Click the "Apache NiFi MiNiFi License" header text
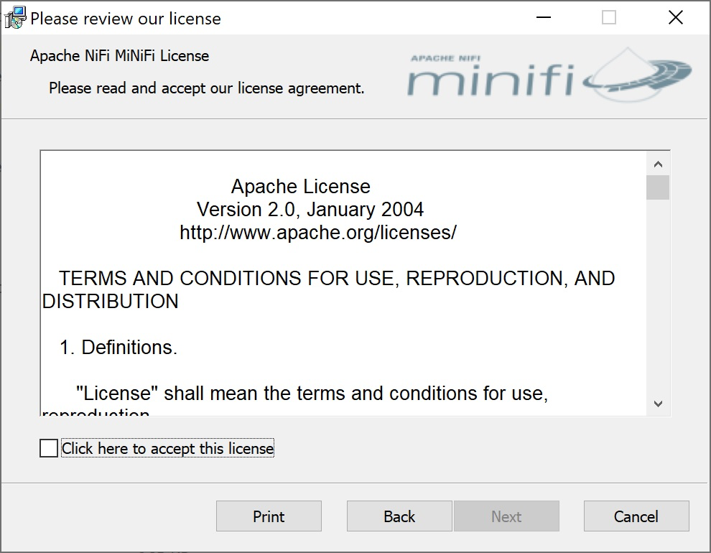 tap(118, 55)
